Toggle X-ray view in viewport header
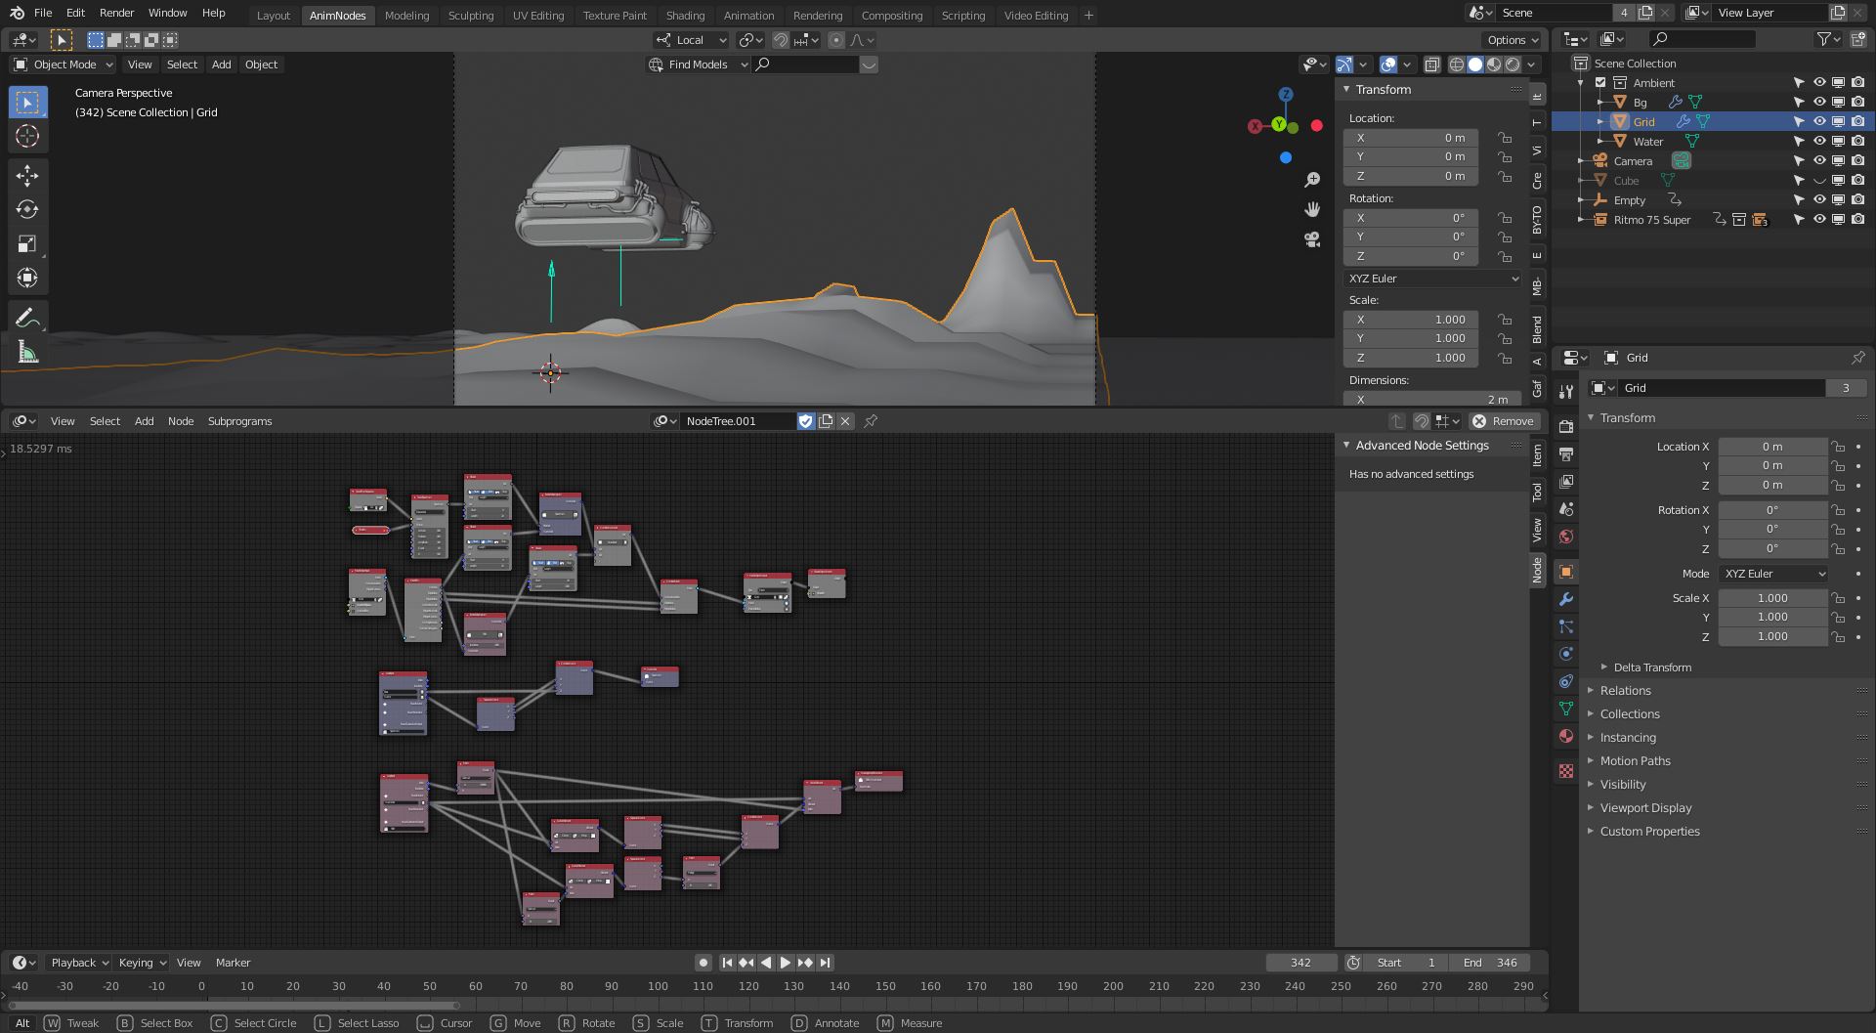Image resolution: width=1876 pixels, height=1033 pixels. 1431,65
